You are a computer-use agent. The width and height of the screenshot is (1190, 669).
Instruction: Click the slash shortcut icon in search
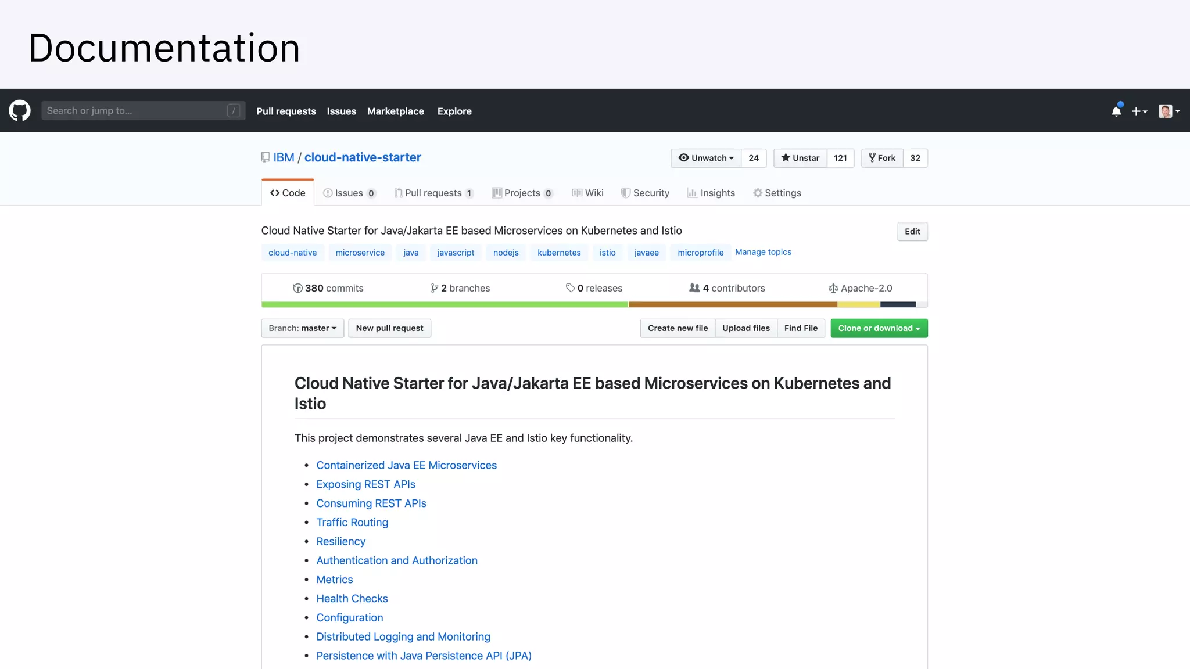pyautogui.click(x=234, y=110)
